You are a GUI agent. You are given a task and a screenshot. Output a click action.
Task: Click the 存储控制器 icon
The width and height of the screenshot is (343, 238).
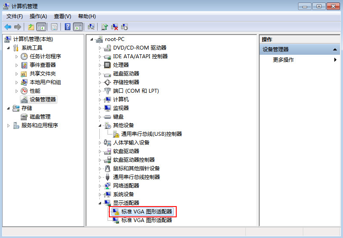108,82
